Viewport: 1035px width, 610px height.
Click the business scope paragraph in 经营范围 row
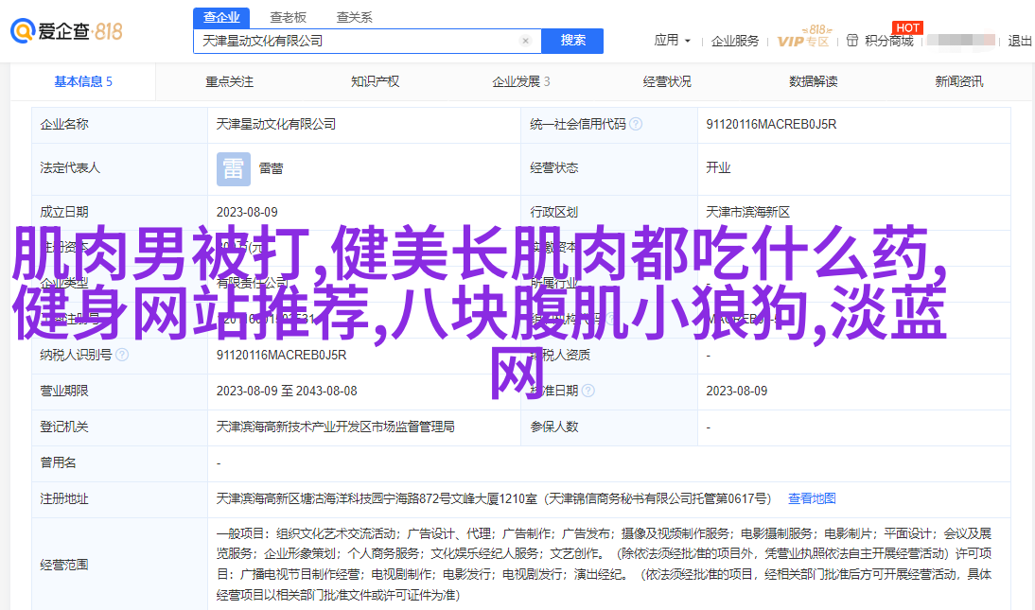604,565
